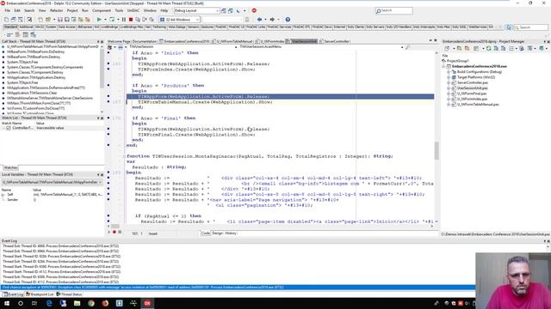This screenshot has height=309, width=551.
Task: Expand the Target Platforms (Win32) node
Action: click(449, 77)
